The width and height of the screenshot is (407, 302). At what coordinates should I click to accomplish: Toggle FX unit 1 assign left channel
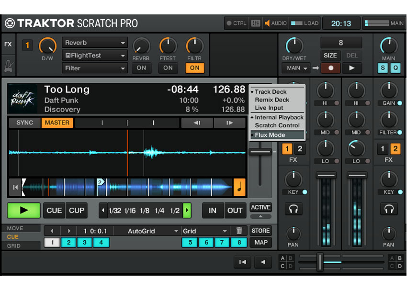point(287,149)
